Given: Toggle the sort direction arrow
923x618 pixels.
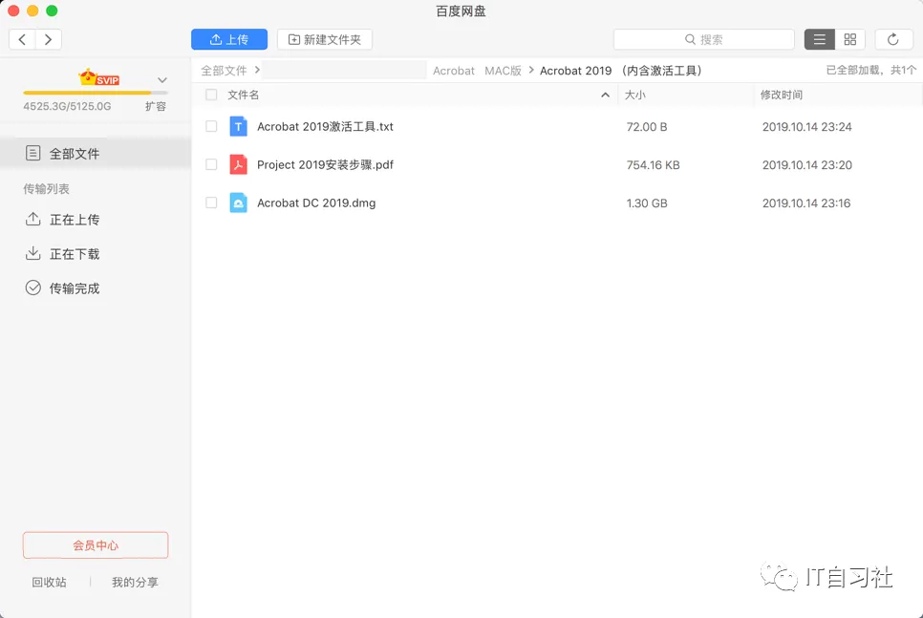Looking at the screenshot, I should (605, 95).
